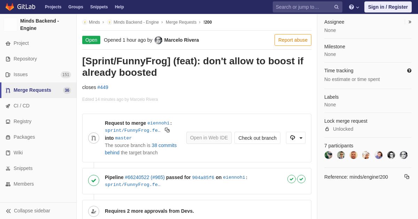The height and width of the screenshot is (219, 418).
Task: Click the Report abuse button
Action: (x=293, y=40)
